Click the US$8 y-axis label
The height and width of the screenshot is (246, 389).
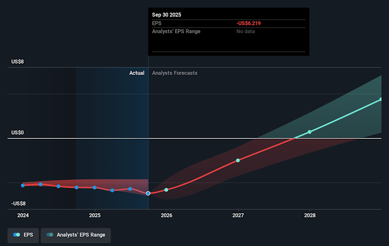pos(18,62)
